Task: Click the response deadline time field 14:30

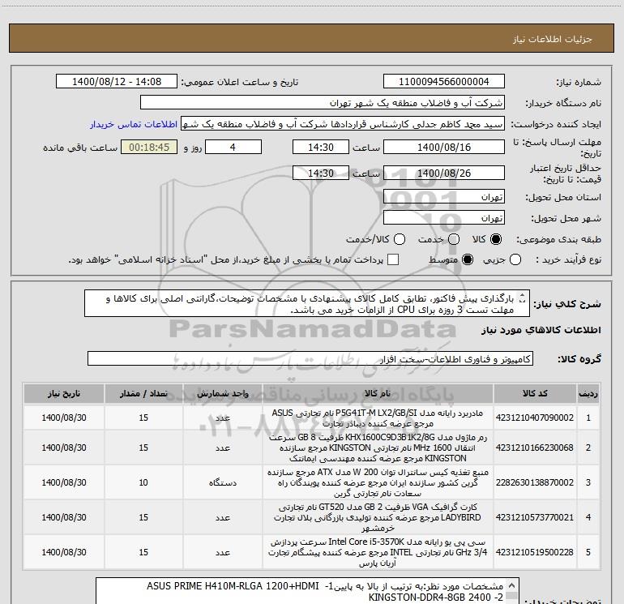Action: (x=321, y=148)
